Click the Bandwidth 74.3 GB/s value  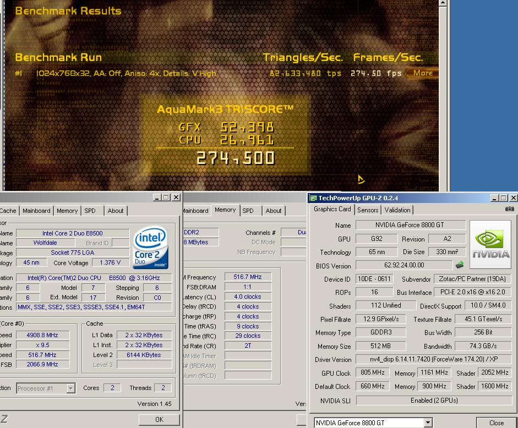[x=483, y=346]
